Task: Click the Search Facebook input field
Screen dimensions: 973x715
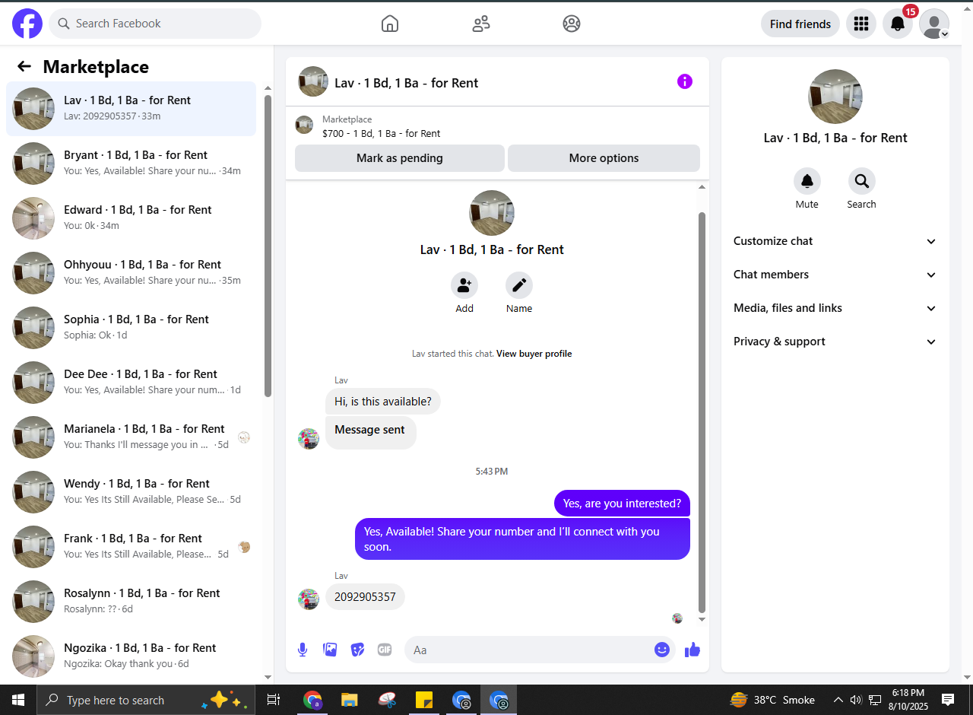Action: (x=155, y=24)
